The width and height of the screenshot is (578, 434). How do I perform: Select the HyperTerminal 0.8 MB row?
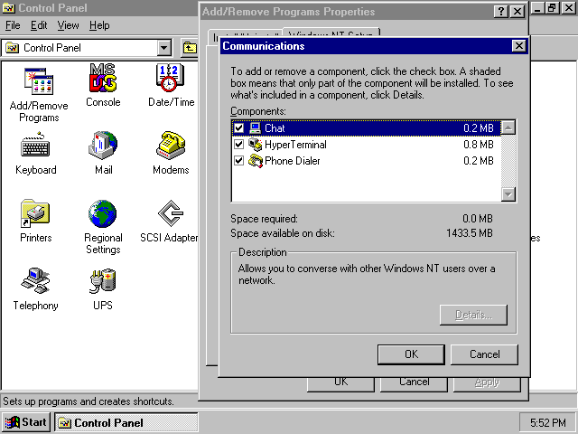[367, 145]
